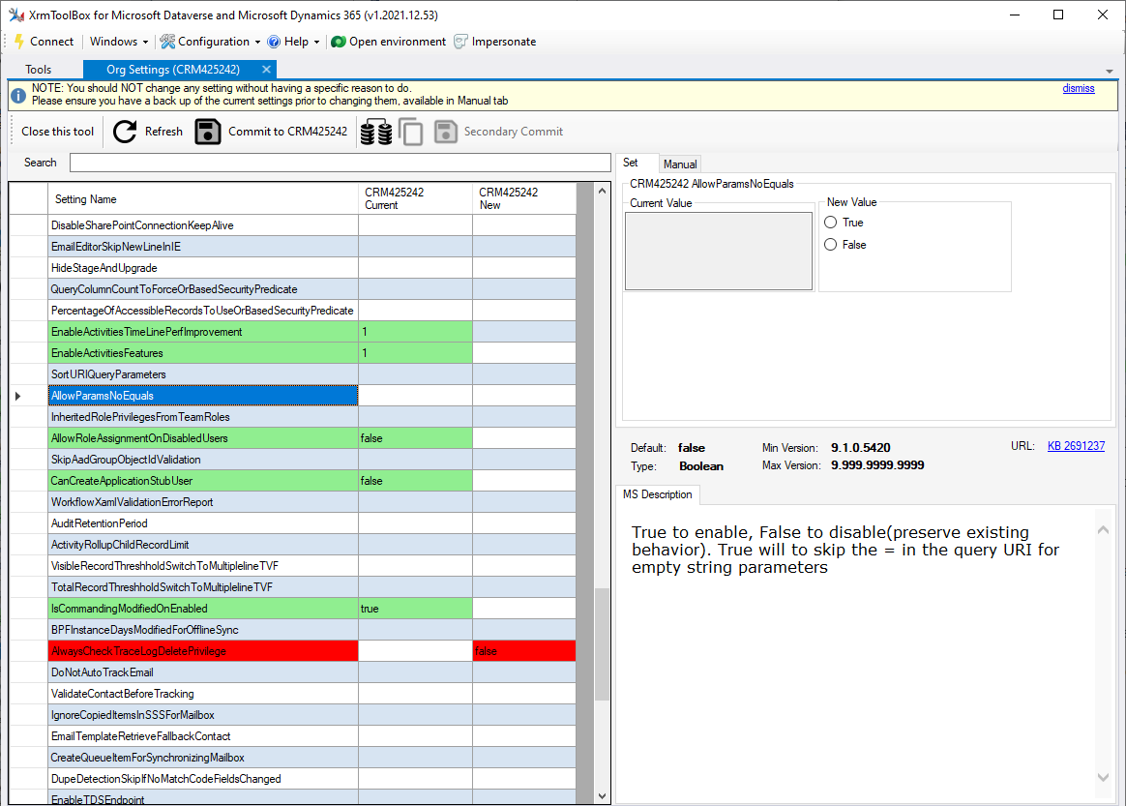
Task: Click the settings grid scroll up arrow
Action: pos(602,191)
